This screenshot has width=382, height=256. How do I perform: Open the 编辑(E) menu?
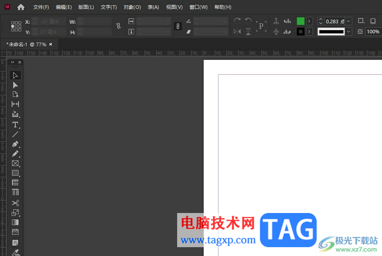(63, 7)
